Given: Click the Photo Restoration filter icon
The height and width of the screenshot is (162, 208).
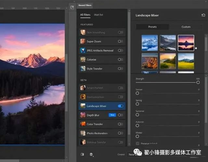Looking at the screenshot, I should point(83,133).
